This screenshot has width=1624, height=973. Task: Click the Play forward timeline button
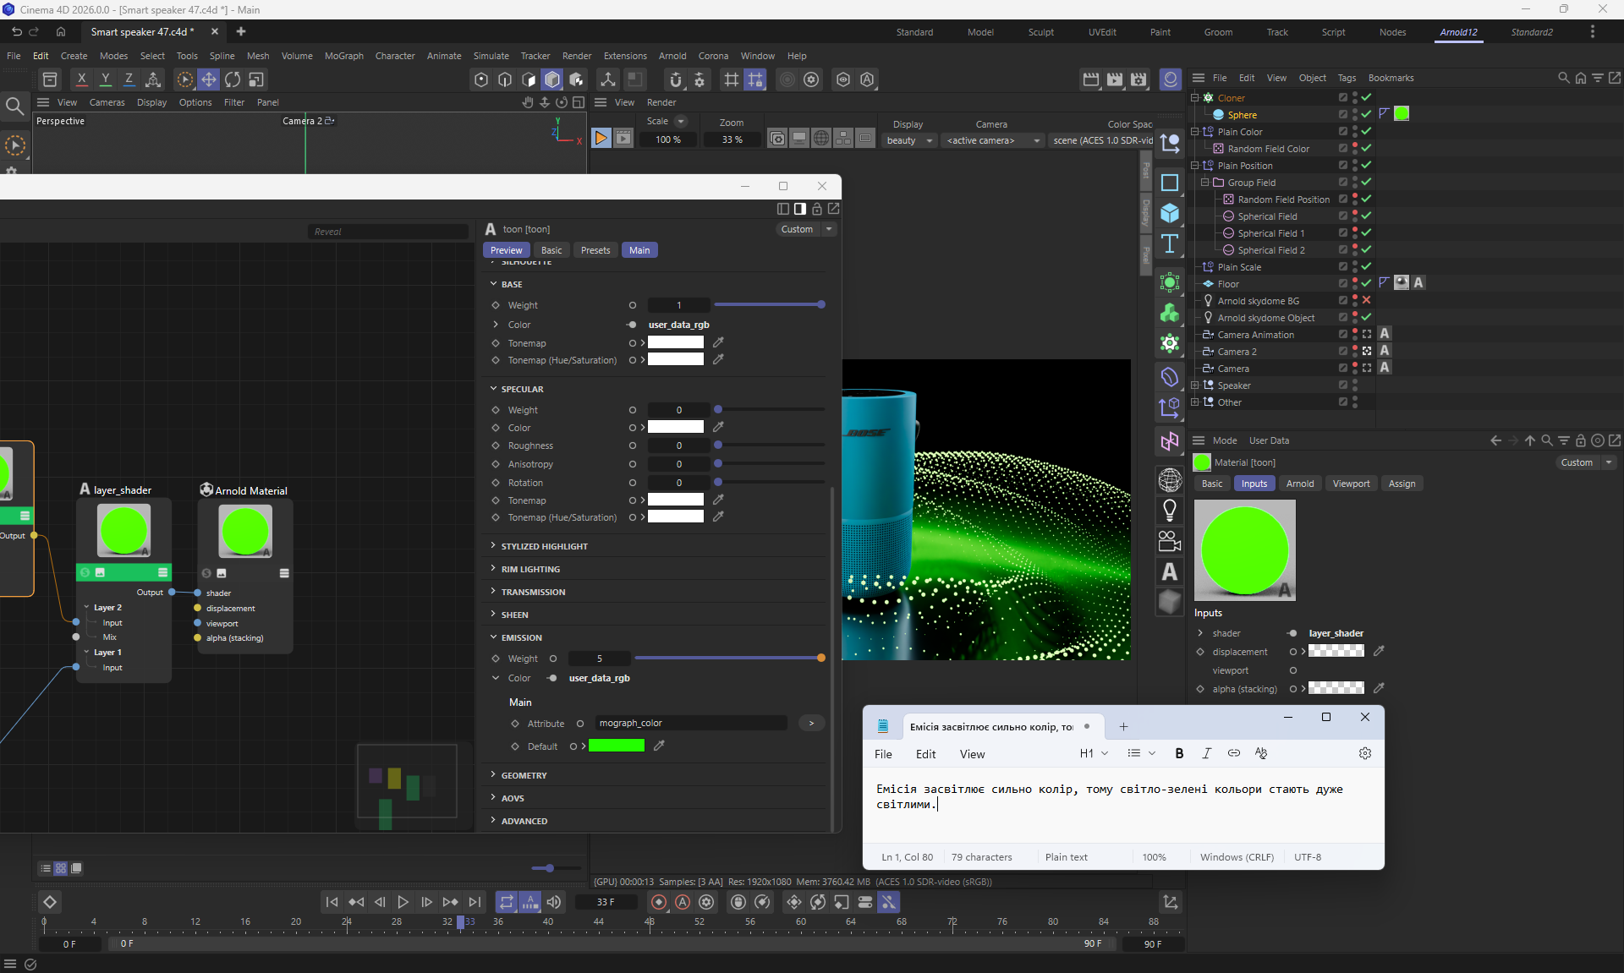[x=403, y=902]
